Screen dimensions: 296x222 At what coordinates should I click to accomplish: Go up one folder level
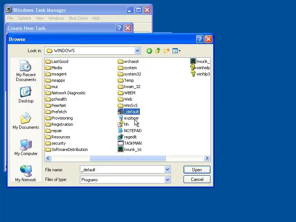pos(158,51)
